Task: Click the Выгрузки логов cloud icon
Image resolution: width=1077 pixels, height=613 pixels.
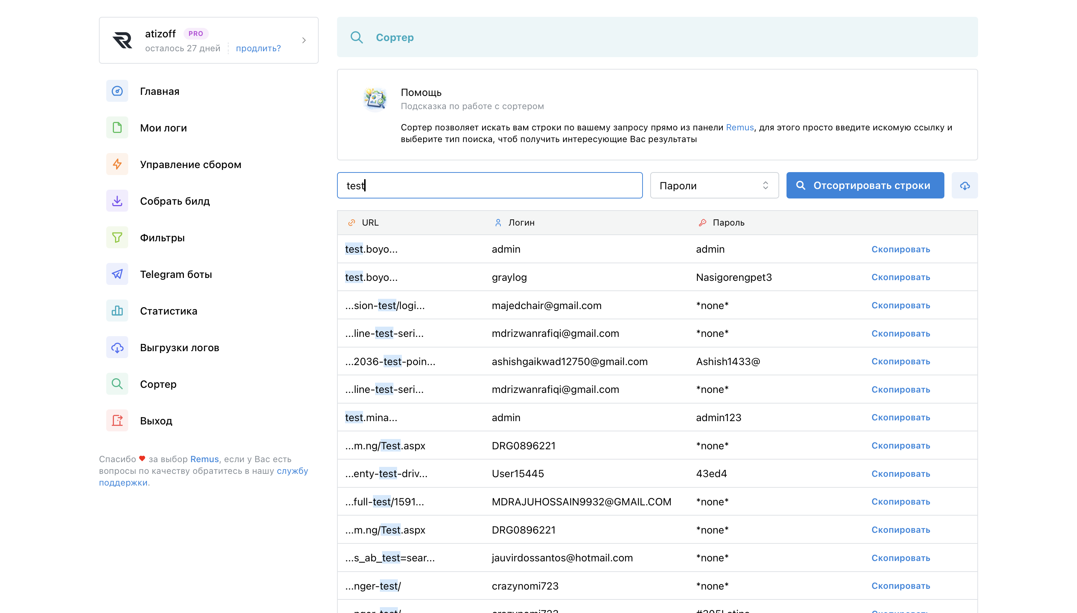Action: [x=117, y=348]
